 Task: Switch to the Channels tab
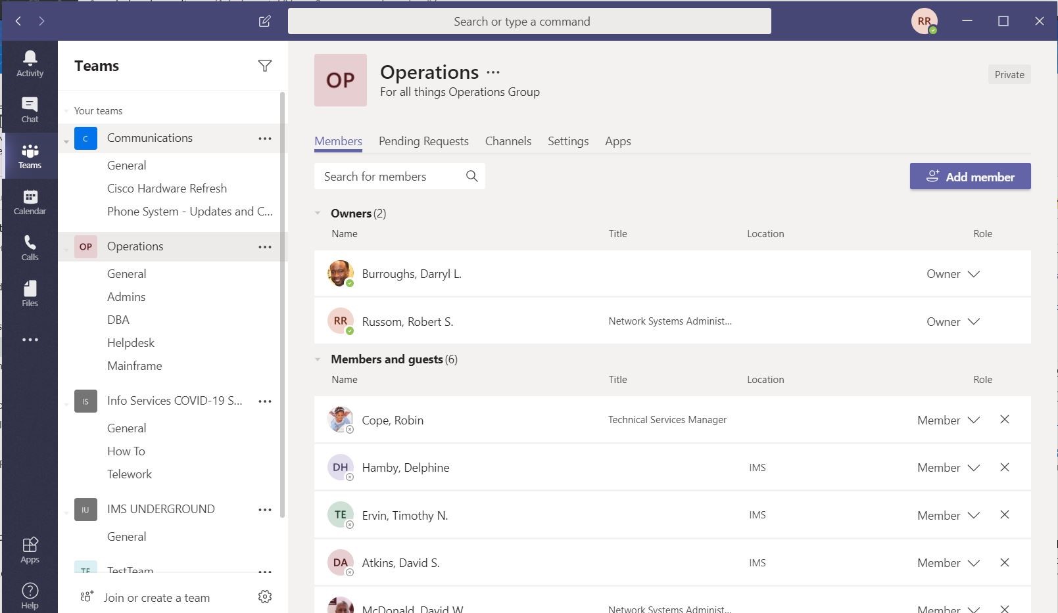(x=508, y=141)
